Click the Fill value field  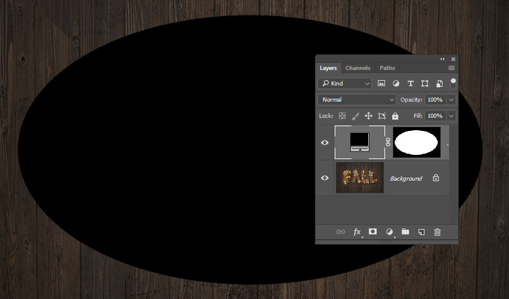coord(435,116)
